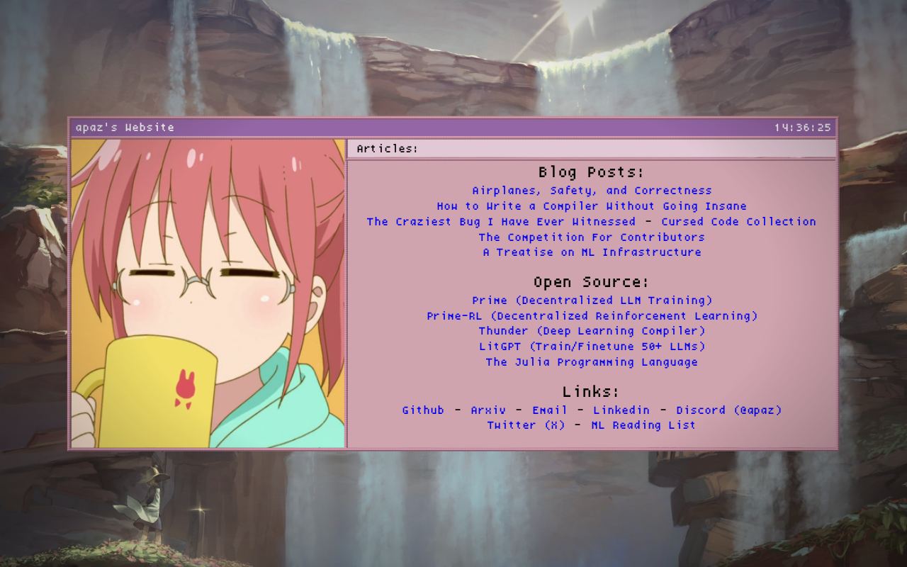Viewport: 907px width, 567px height.
Task: Open the Github profile link
Action: pos(423,410)
